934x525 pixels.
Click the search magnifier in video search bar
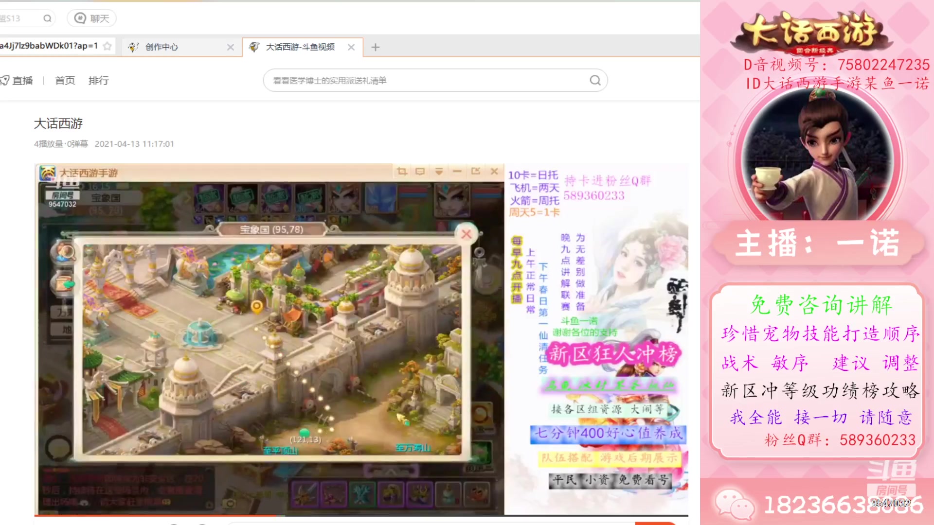pos(595,80)
